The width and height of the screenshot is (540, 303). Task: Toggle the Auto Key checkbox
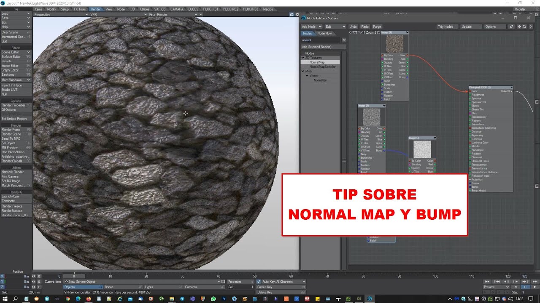[259, 282]
